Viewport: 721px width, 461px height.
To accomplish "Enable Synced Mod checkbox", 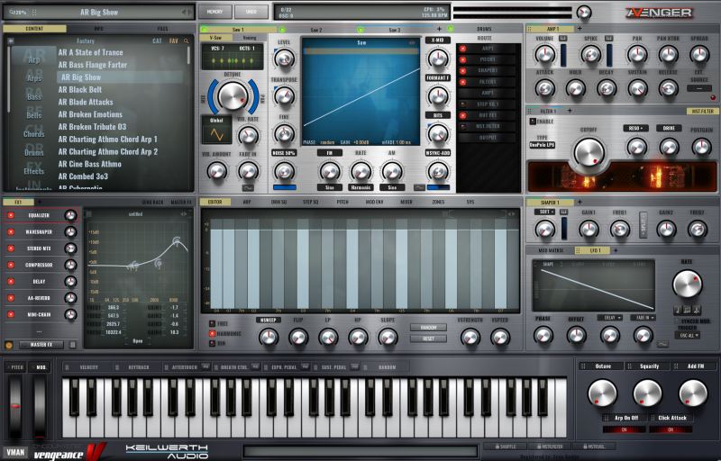I will (677, 321).
